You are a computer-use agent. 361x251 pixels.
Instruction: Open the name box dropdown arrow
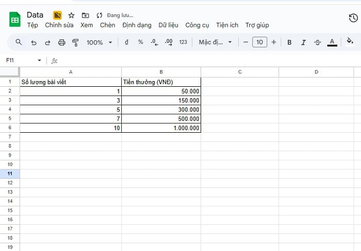tap(39, 60)
